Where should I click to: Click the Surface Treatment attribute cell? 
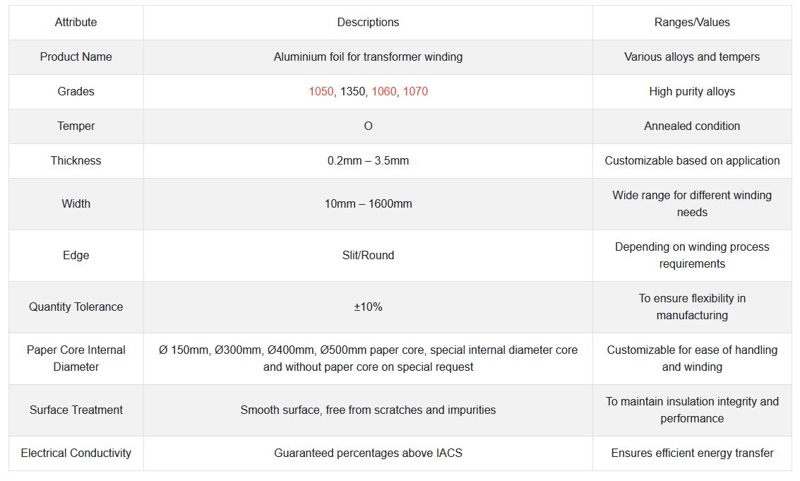click(76, 410)
